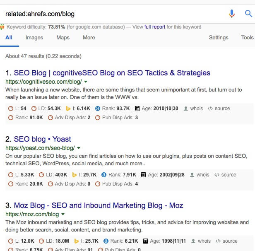255x251 pixels.
Task: Click Pub Disp Ads: 4 for Yoast
Action: [x=117, y=184]
